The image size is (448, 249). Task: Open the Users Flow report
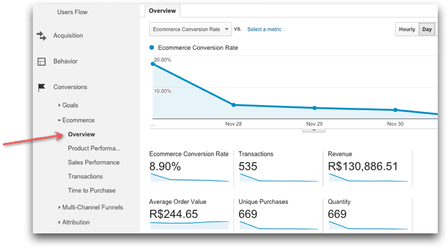72,12
